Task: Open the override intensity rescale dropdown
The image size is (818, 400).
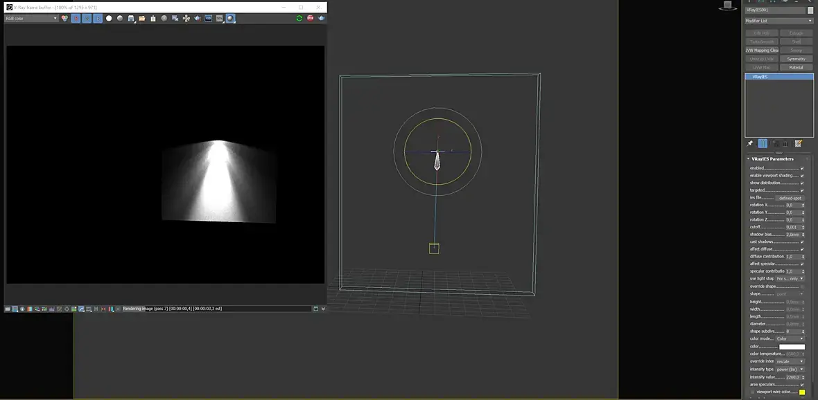Action: coord(790,361)
